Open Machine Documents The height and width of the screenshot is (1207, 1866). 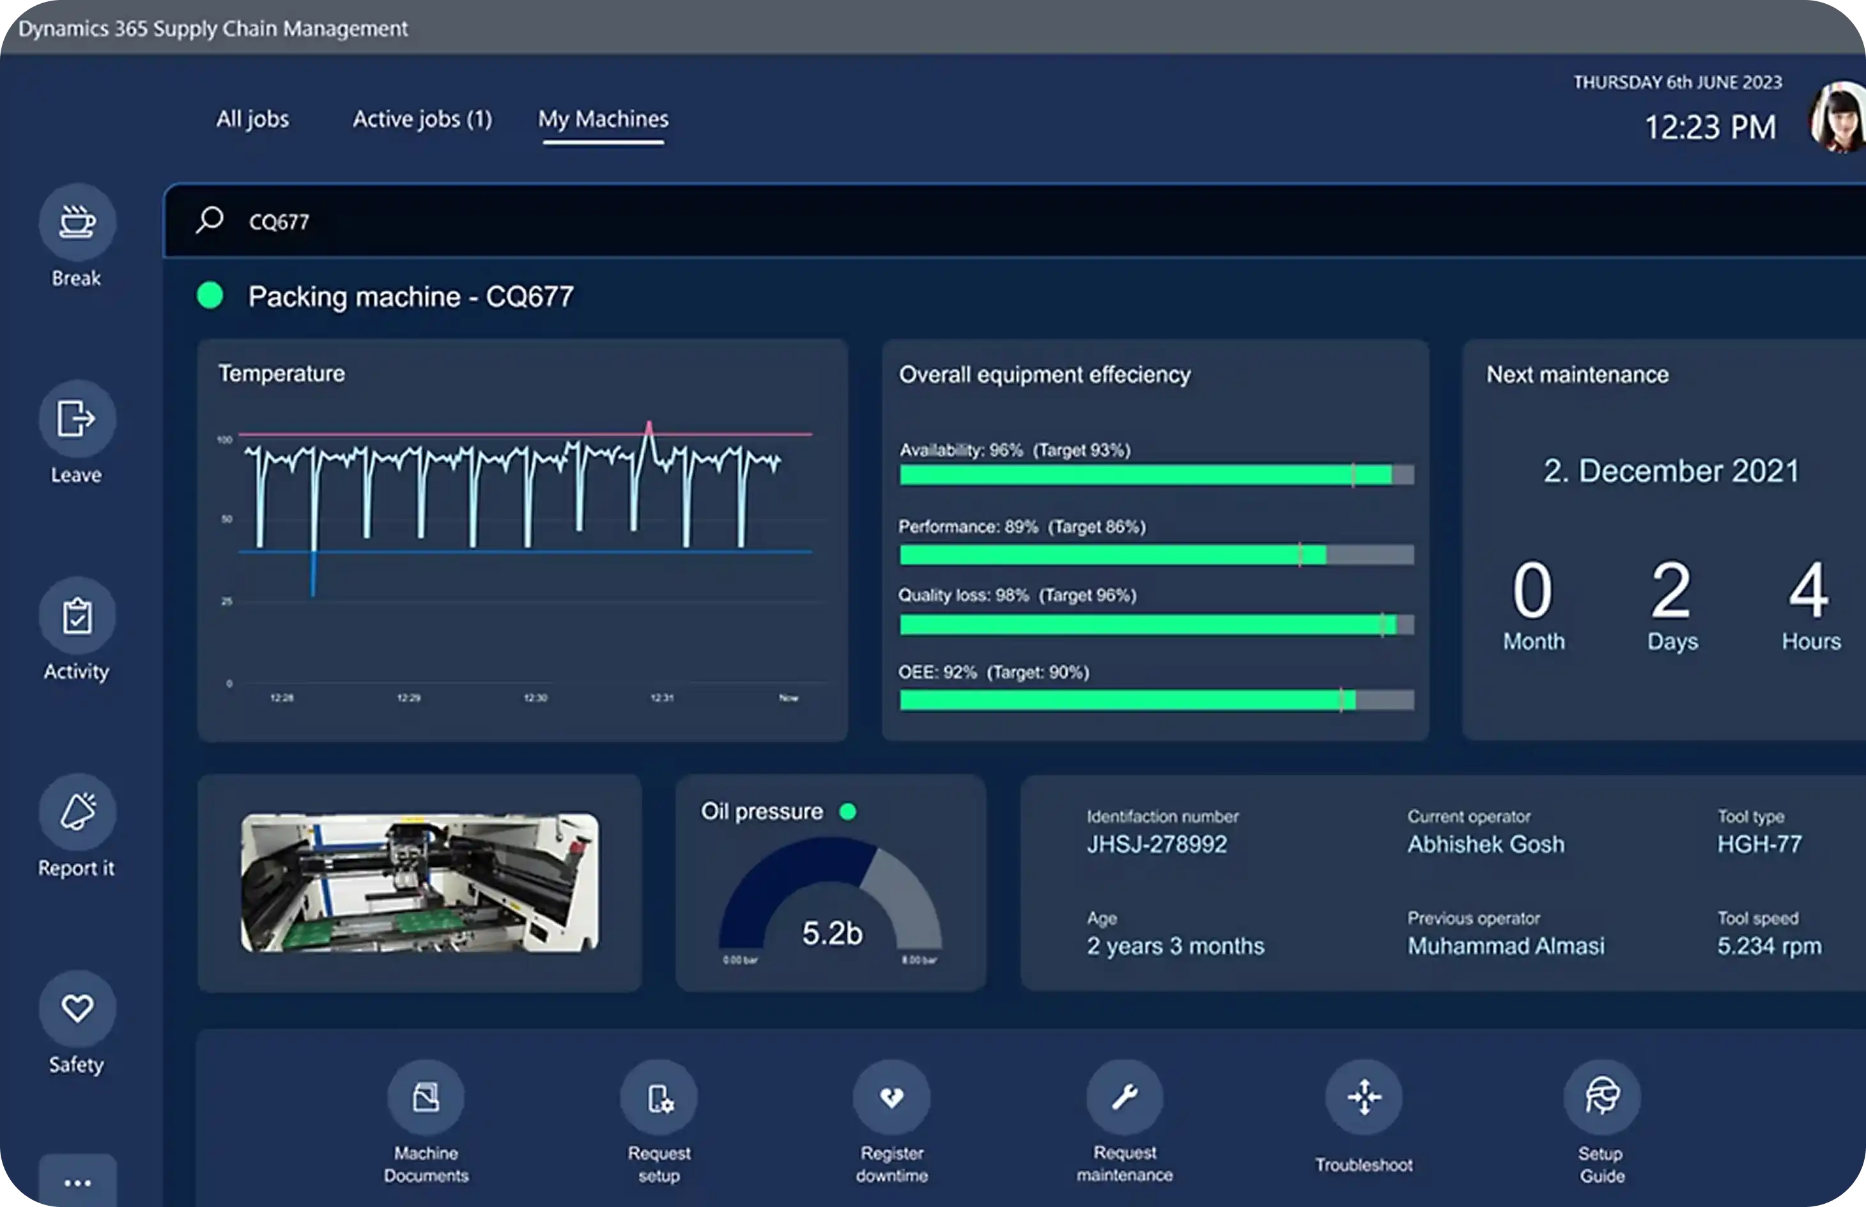click(x=426, y=1096)
